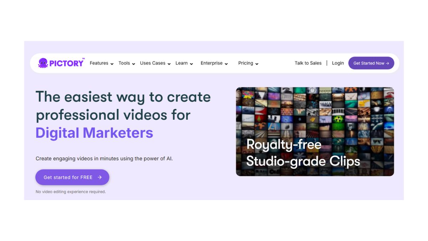Image resolution: width=428 pixels, height=241 pixels.
Task: Click the arrow inside Get Started Now
Action: [387, 63]
